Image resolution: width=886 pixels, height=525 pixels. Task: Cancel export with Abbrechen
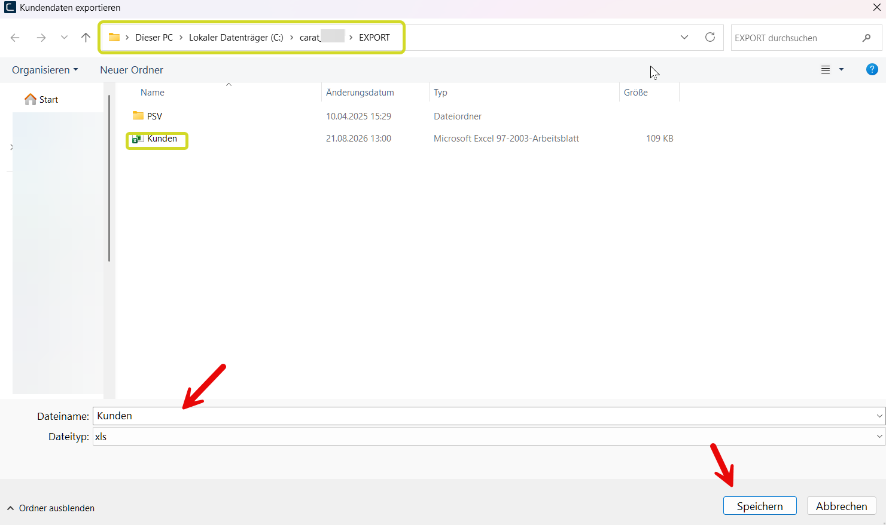[841, 506]
